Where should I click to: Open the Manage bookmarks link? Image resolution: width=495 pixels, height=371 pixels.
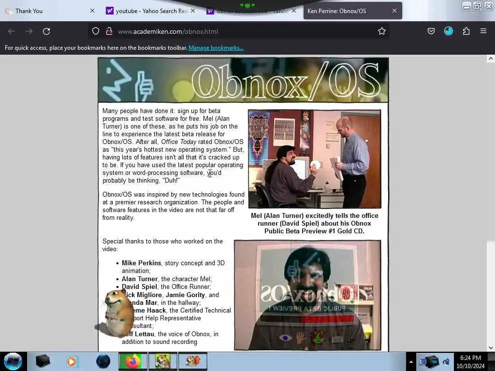(216, 48)
